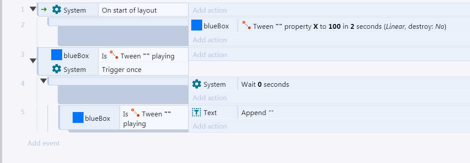This screenshot has width=470, height=163.
Task: Click Add action under the Tween action
Action: pos(210,40)
